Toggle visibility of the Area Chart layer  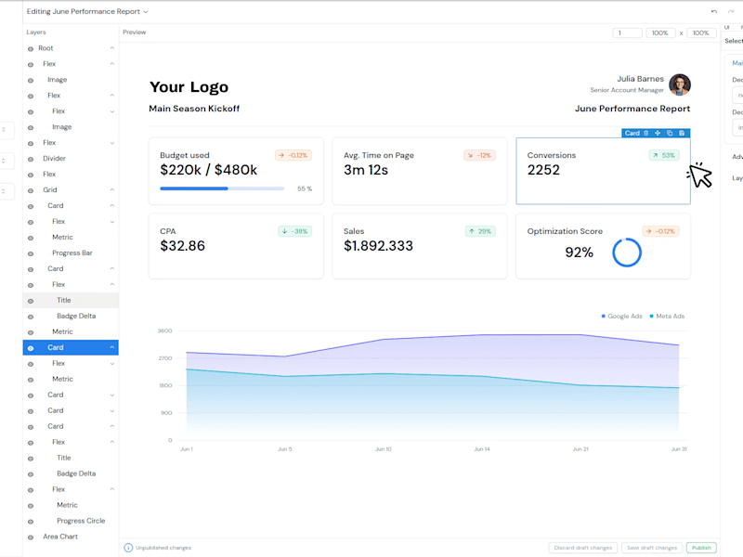coord(31,538)
